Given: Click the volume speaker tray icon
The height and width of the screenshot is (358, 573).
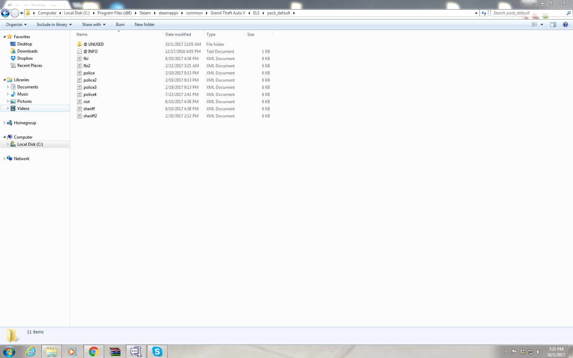Looking at the screenshot, I should pyautogui.click(x=539, y=352).
